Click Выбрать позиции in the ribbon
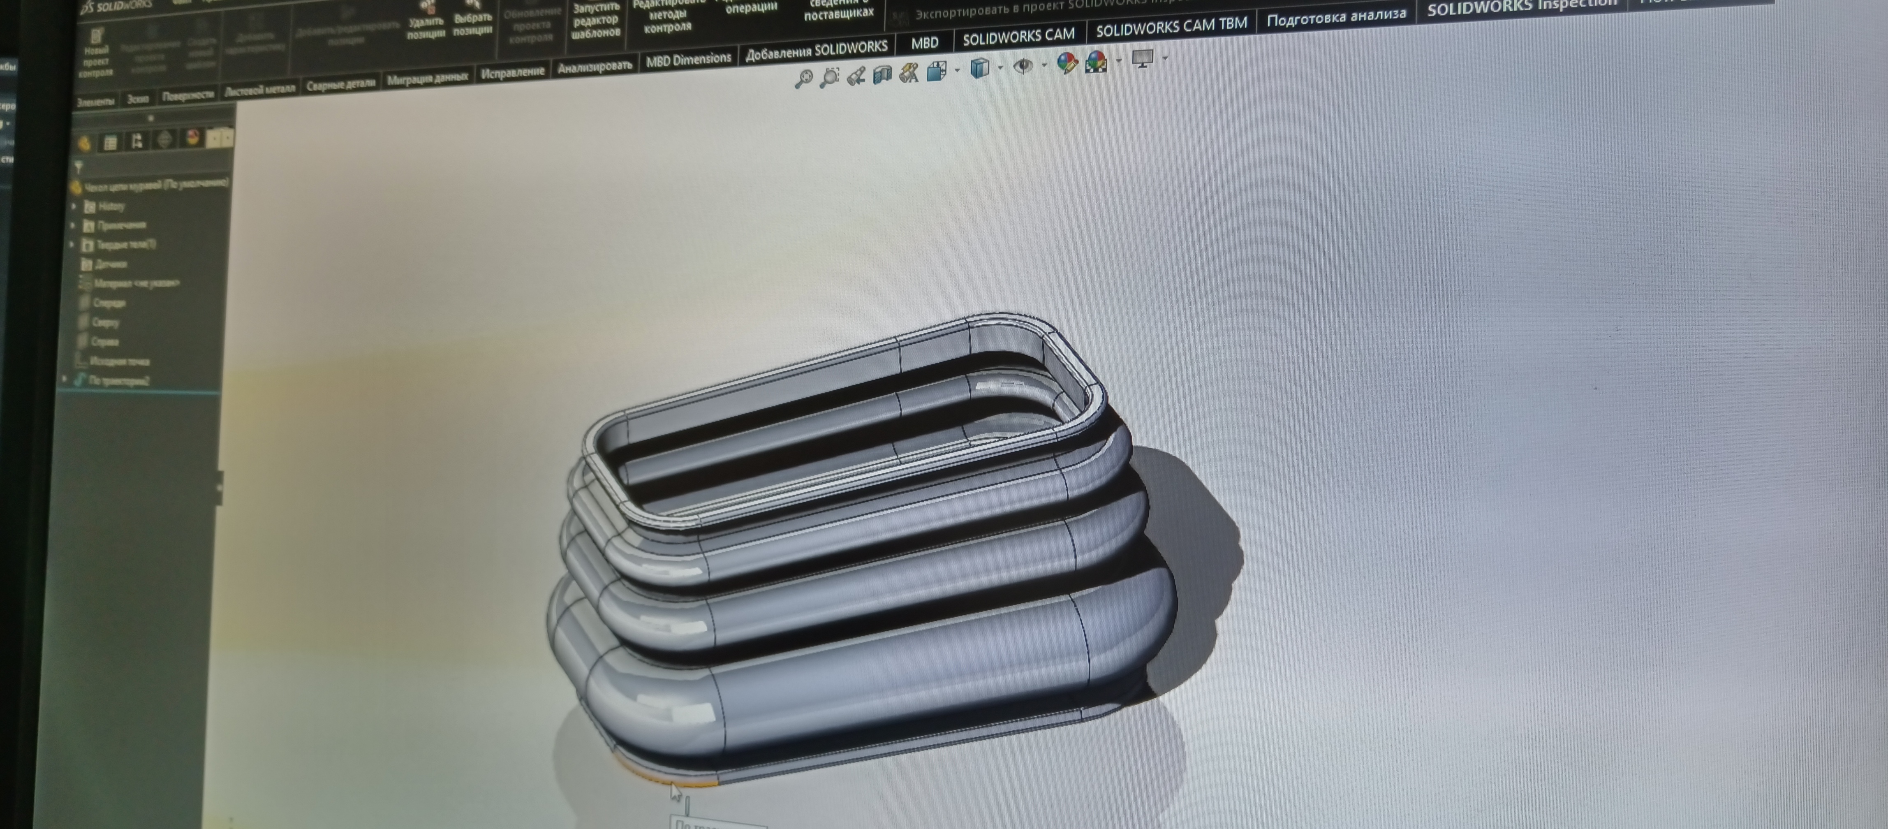1888x829 pixels. click(473, 19)
